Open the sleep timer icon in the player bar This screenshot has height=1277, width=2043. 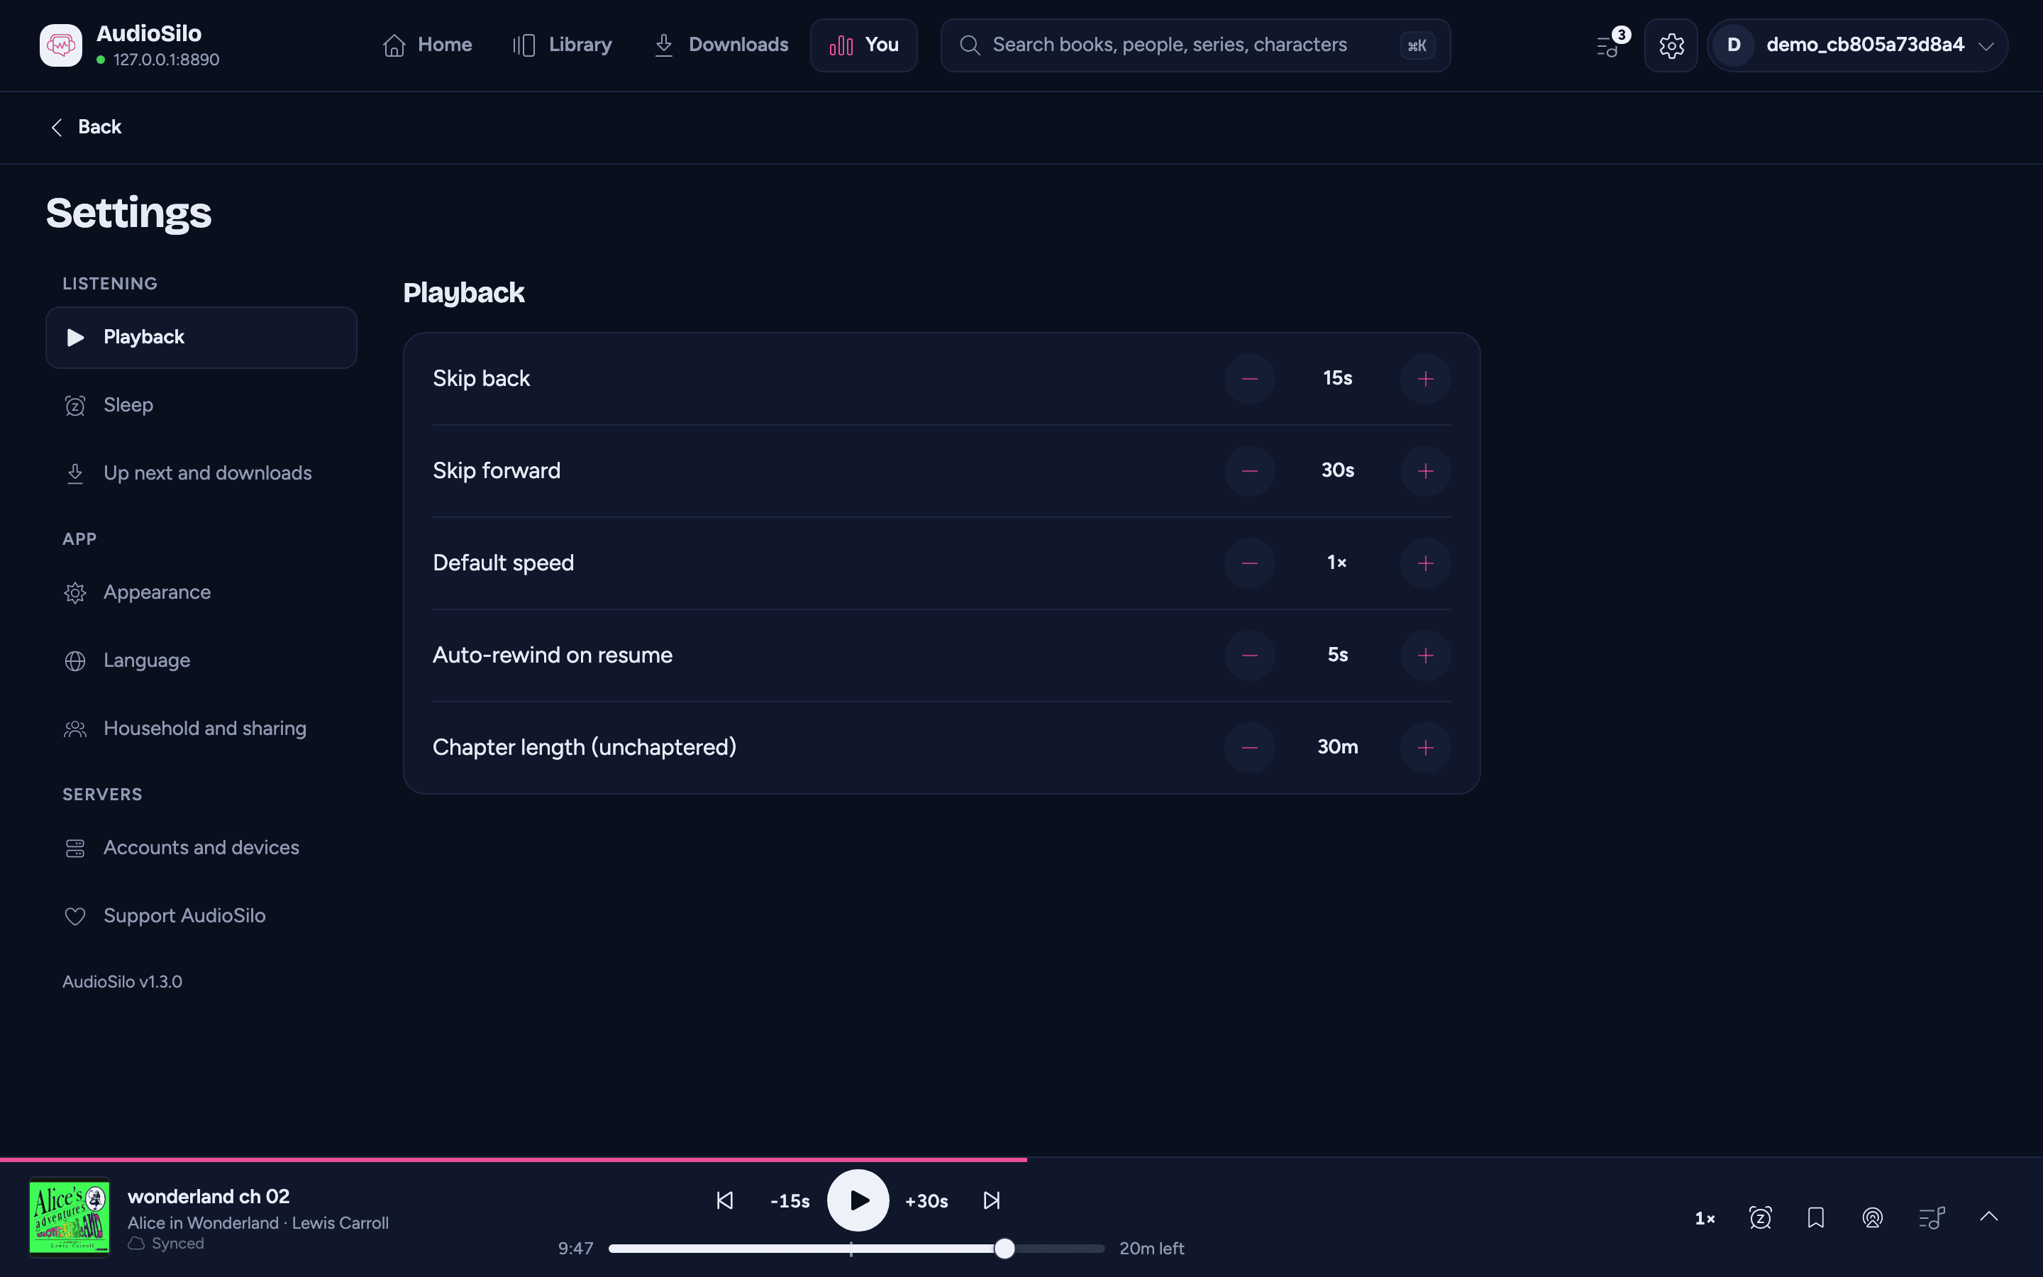click(1760, 1218)
